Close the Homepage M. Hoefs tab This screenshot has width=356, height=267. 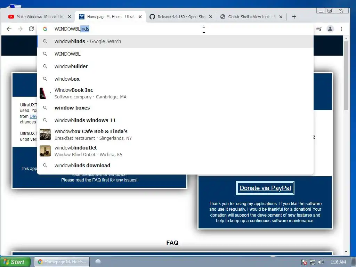pos(140,17)
